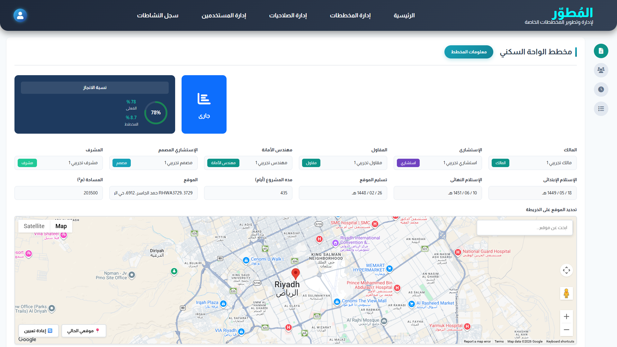The width and height of the screenshot is (617, 347).
Task: Click the Google logo on map
Action: coord(27,339)
